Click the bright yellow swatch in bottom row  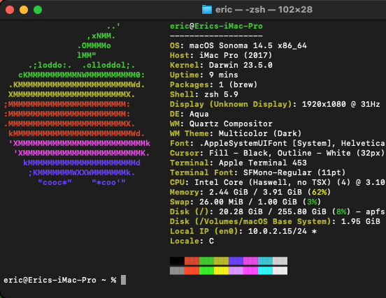point(221,271)
